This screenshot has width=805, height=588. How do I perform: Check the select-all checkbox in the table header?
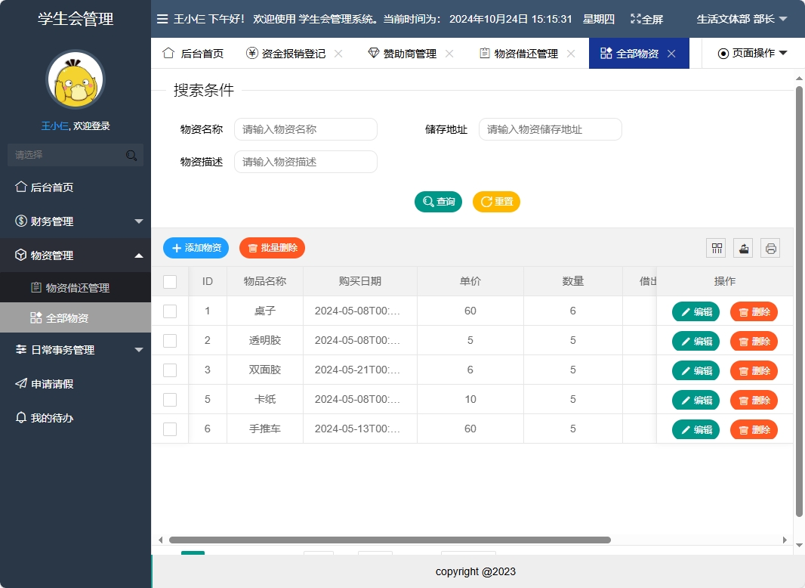click(169, 280)
